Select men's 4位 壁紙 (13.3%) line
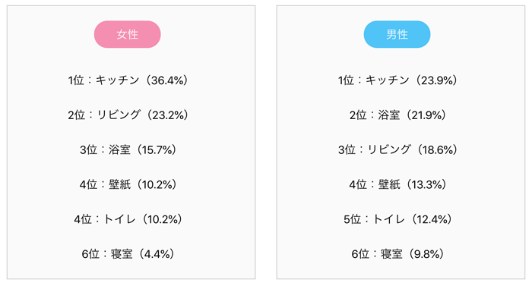This screenshot has width=532, height=286. coord(397,184)
